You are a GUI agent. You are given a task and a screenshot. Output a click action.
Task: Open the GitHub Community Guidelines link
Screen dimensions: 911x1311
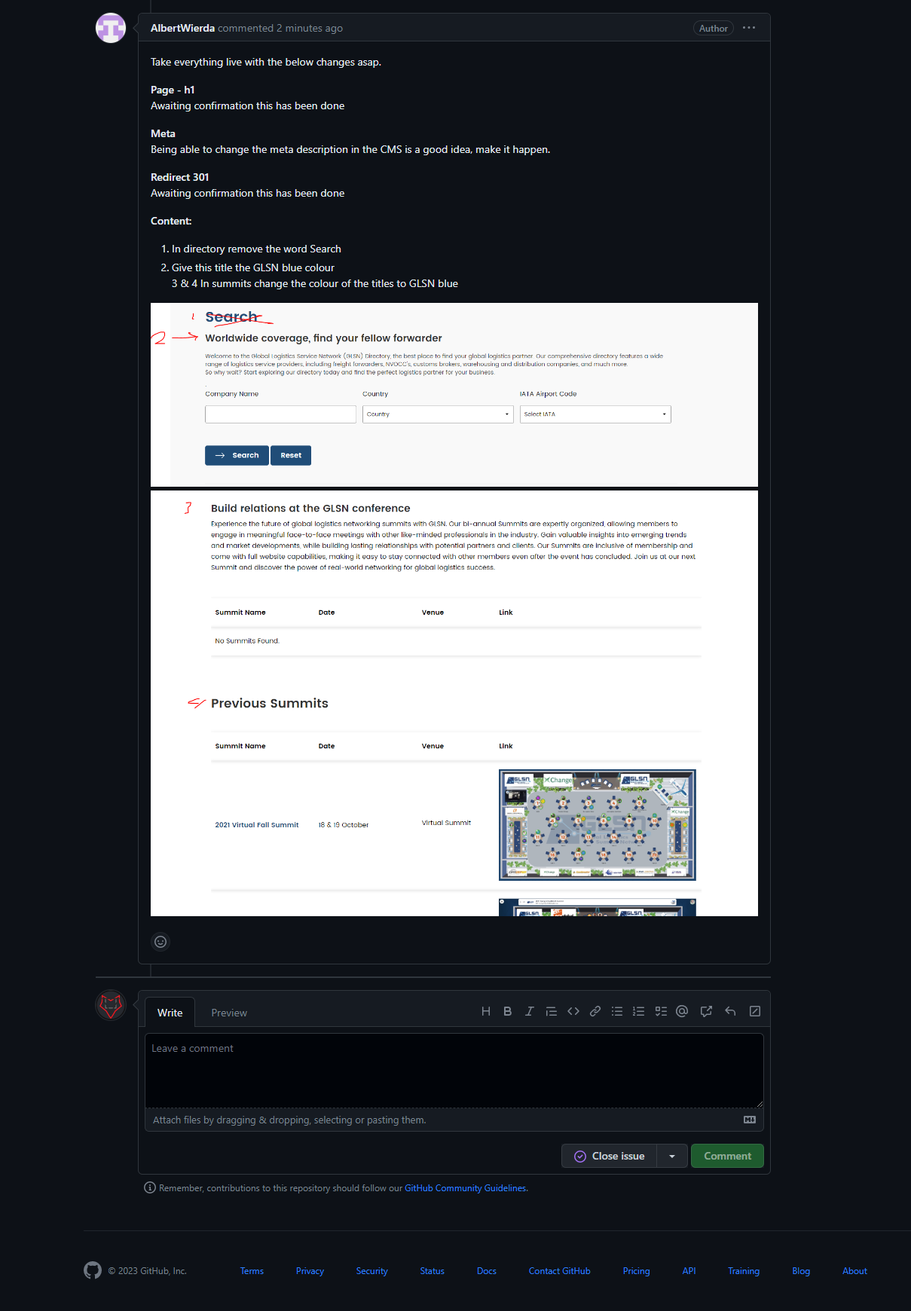[465, 1188]
